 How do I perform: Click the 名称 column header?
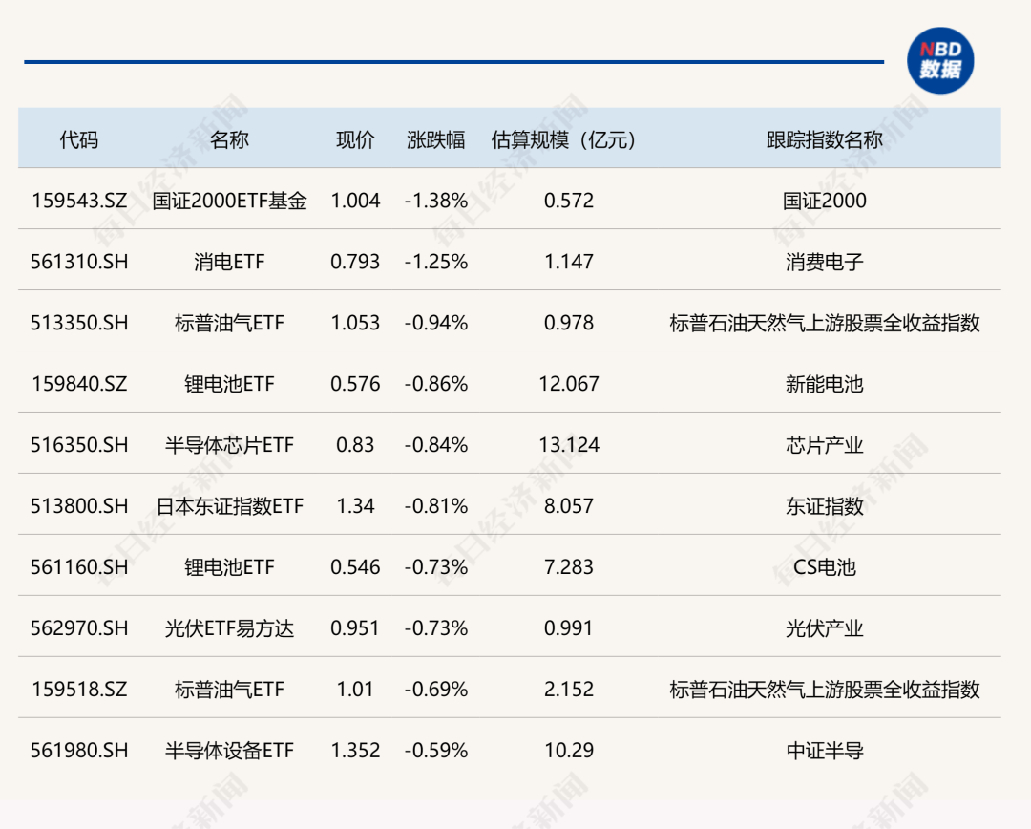(229, 139)
